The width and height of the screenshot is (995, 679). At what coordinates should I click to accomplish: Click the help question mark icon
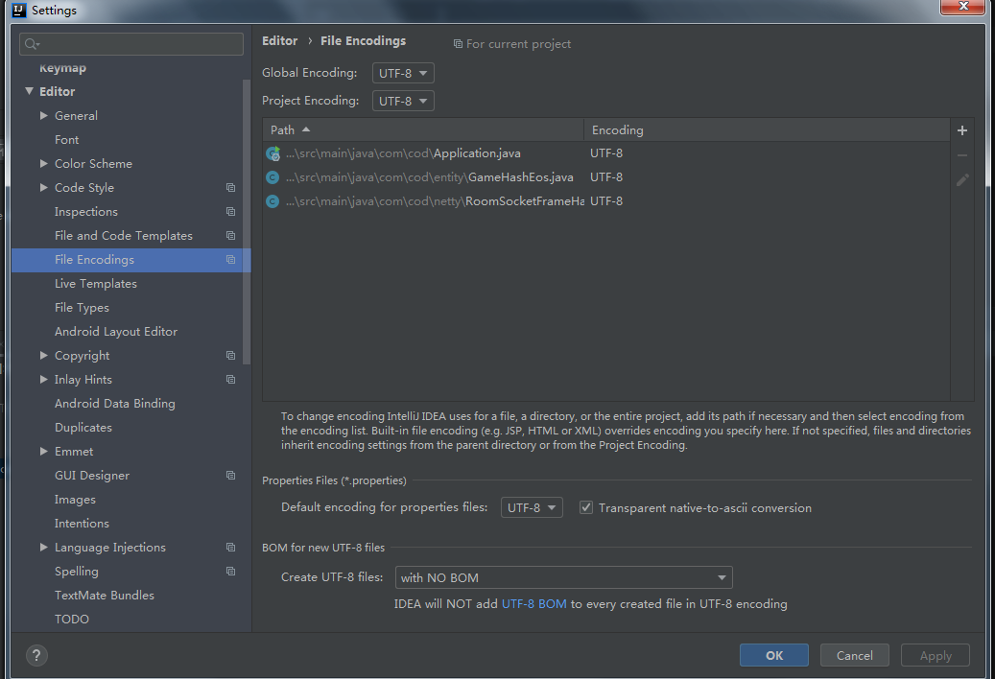36,655
